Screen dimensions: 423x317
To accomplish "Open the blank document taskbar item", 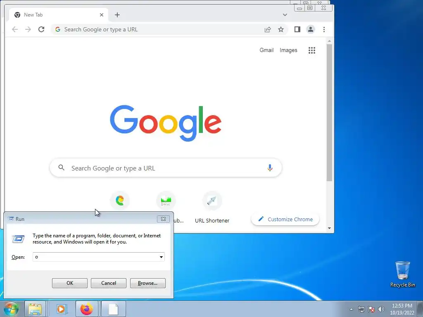I will [x=113, y=309].
